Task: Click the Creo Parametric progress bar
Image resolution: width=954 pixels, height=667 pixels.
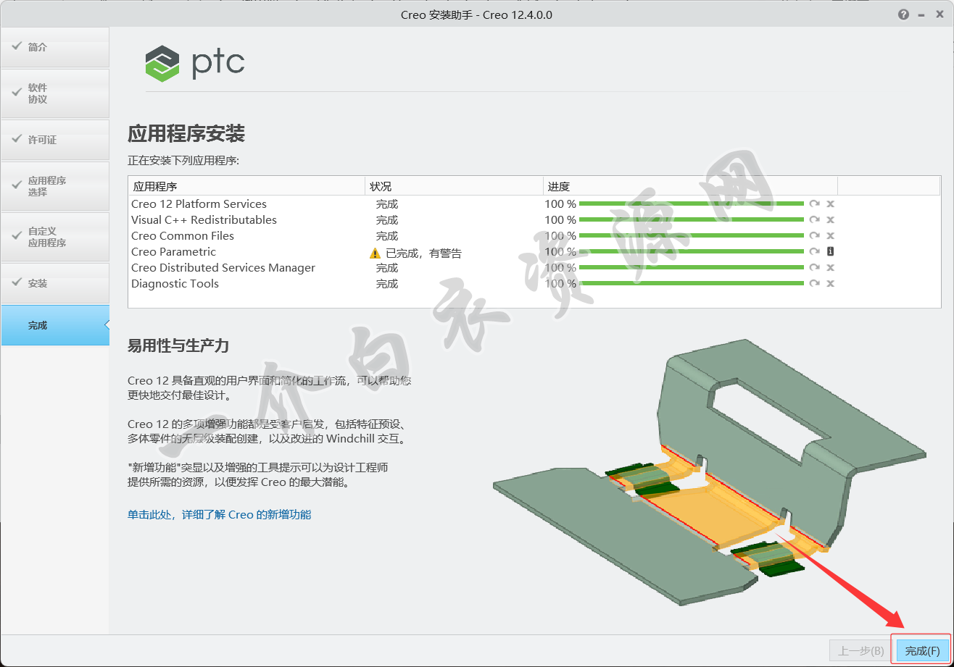Action: click(x=692, y=252)
